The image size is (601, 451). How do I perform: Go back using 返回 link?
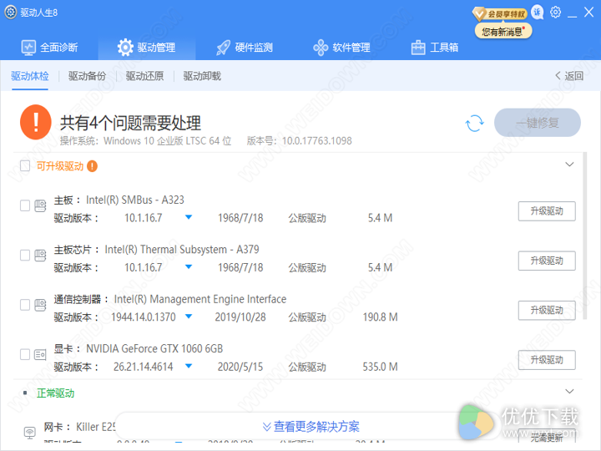coord(569,76)
